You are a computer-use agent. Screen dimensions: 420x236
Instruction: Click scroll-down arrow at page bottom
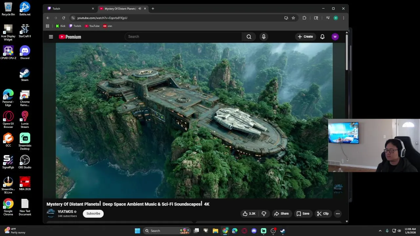pos(347,222)
